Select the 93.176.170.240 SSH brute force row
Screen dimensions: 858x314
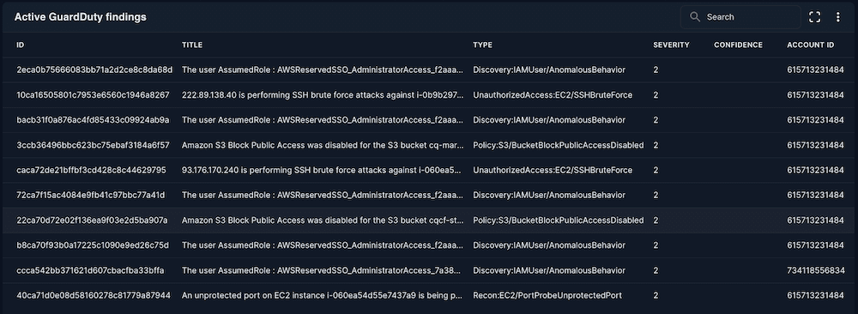point(429,170)
